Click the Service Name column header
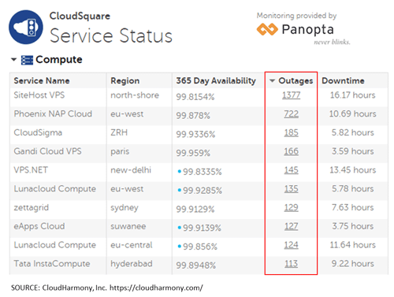 tap(42, 80)
